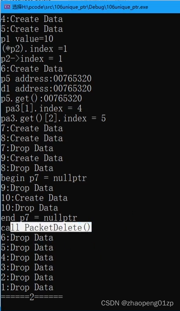This screenshot has height=311, width=180.
Task: Click the '1:Drop Data' output line
Action: pos(27,287)
